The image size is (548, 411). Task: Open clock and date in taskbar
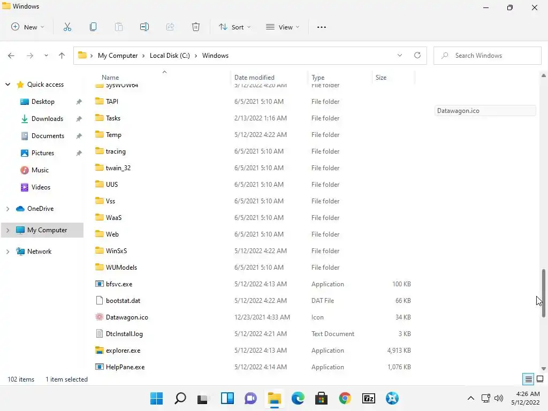click(x=526, y=398)
